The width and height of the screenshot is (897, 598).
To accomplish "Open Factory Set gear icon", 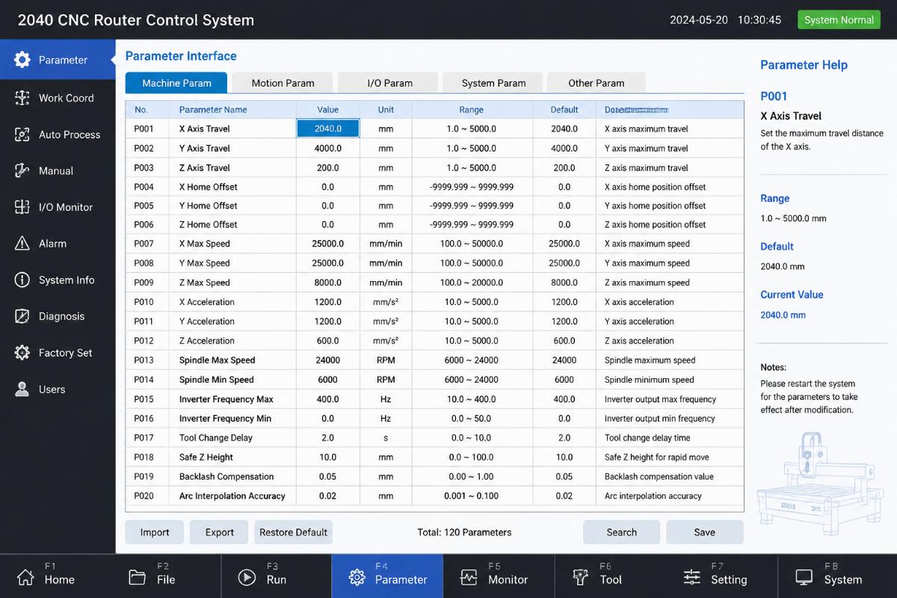I will coord(22,353).
